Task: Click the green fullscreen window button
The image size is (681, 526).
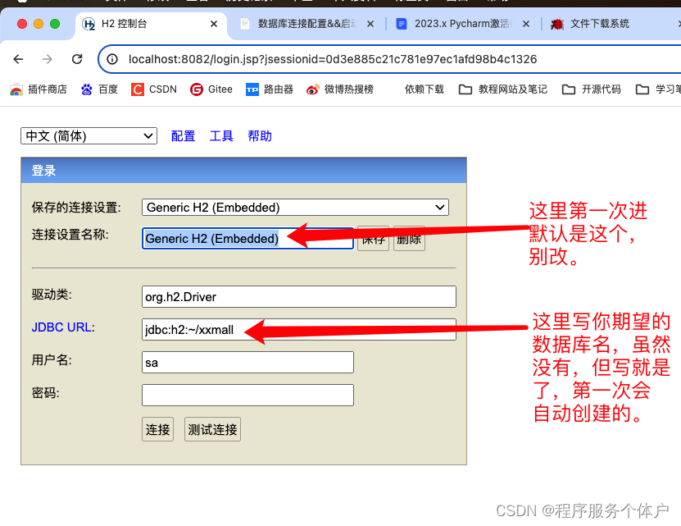Action: 55,24
